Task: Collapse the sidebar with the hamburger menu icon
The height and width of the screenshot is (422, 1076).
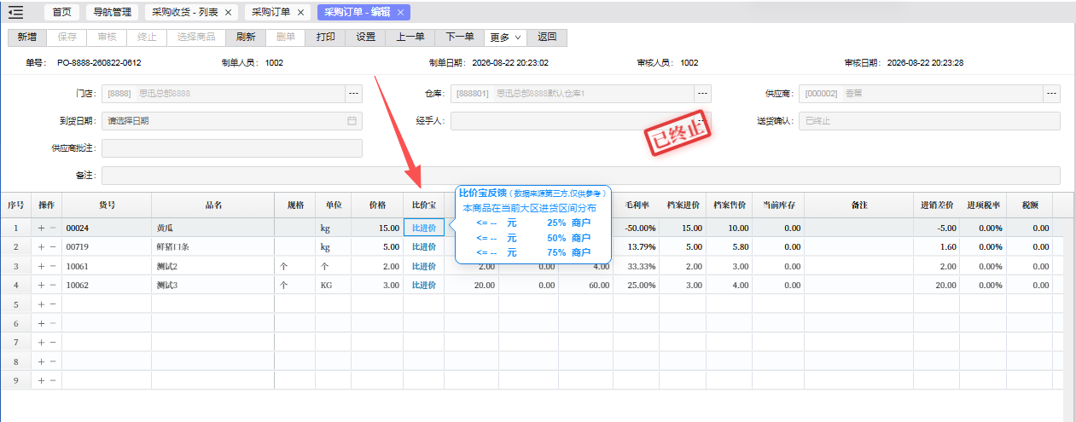Action: (15, 13)
